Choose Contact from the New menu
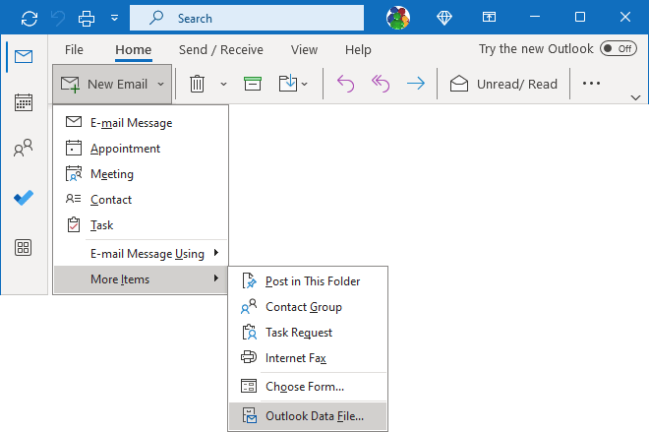 tap(141, 200)
